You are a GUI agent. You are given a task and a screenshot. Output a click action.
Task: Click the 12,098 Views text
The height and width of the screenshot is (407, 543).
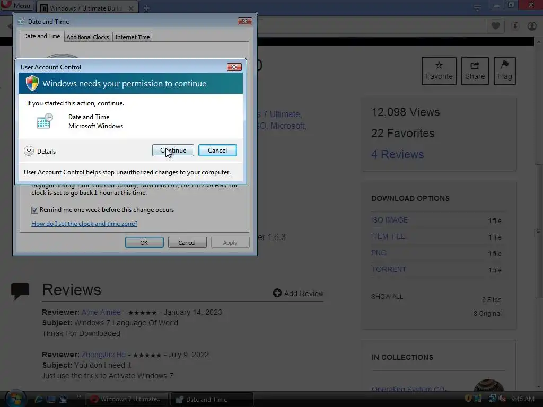click(405, 112)
